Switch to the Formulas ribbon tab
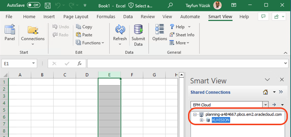This screenshot has height=137, width=291. point(106,16)
